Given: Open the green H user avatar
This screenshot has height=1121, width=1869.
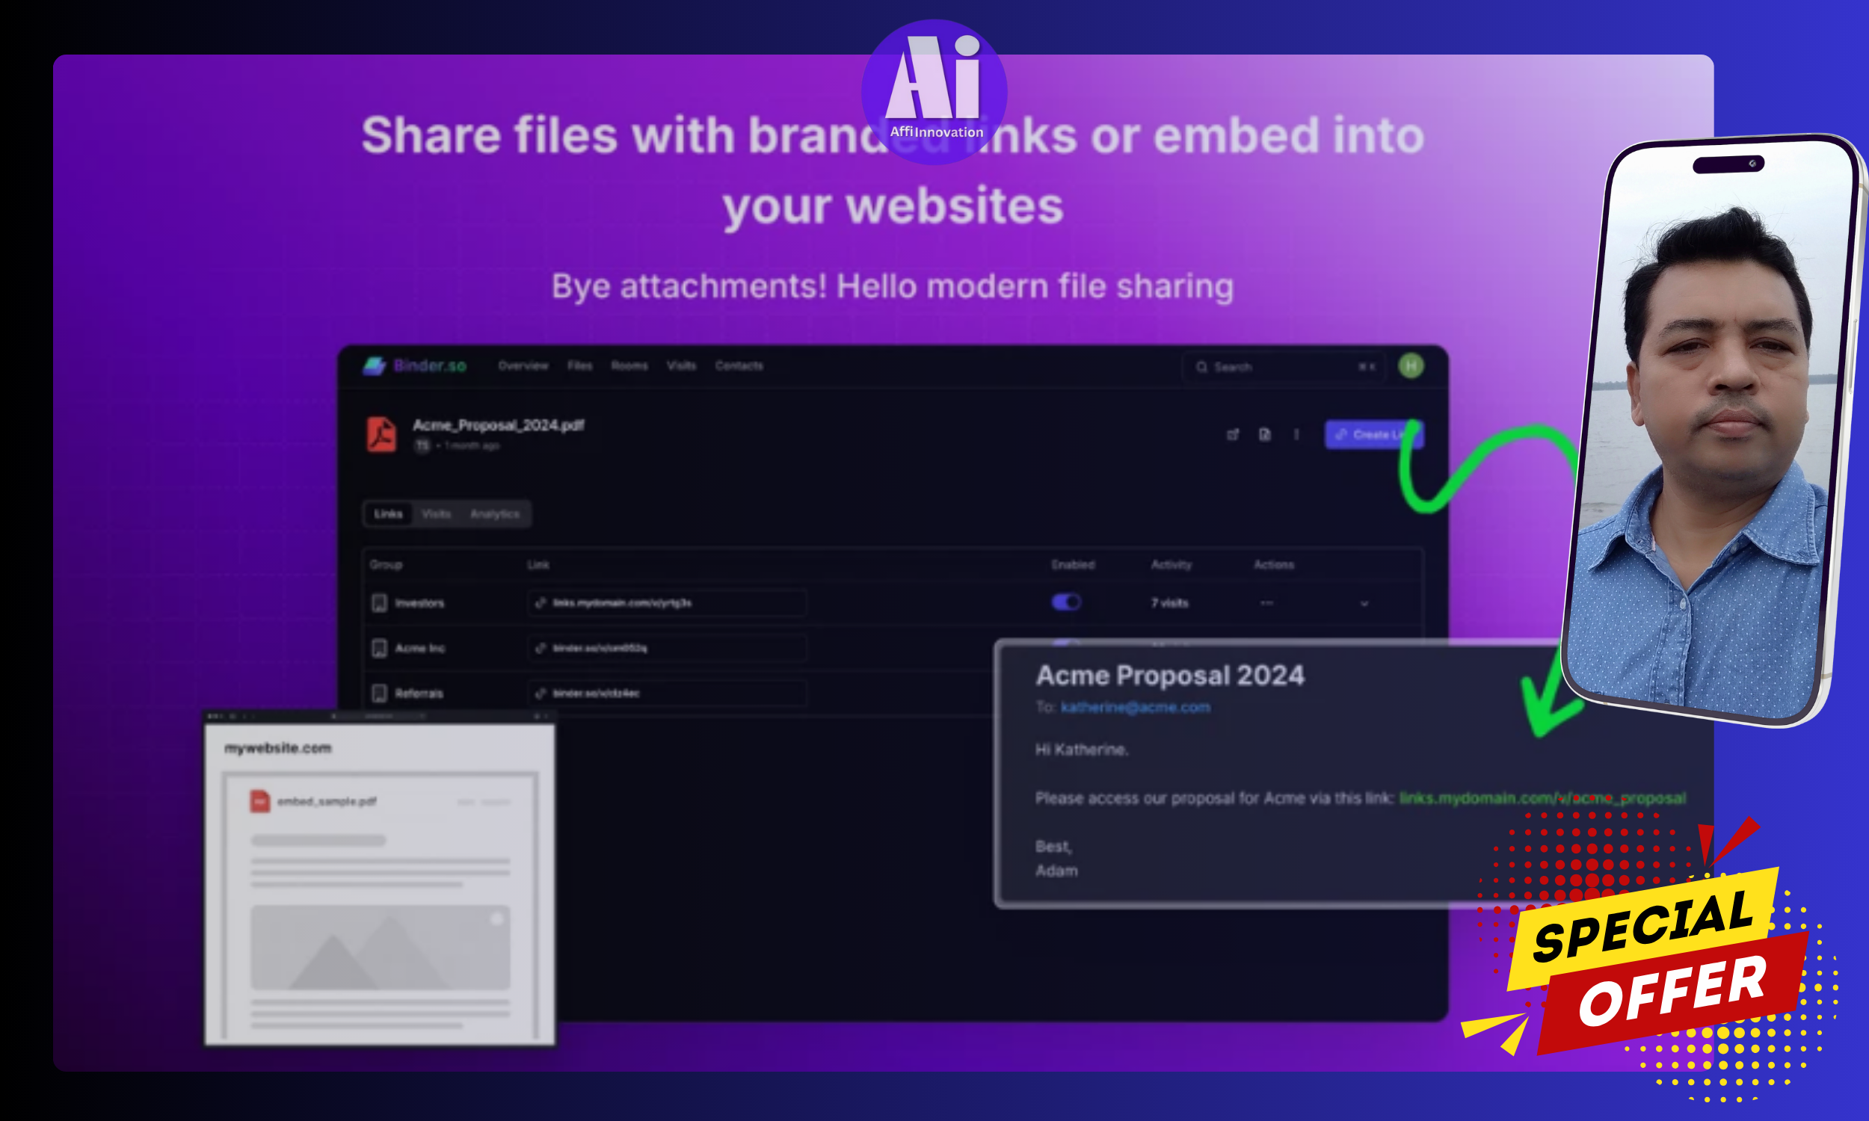Looking at the screenshot, I should 1411,366.
